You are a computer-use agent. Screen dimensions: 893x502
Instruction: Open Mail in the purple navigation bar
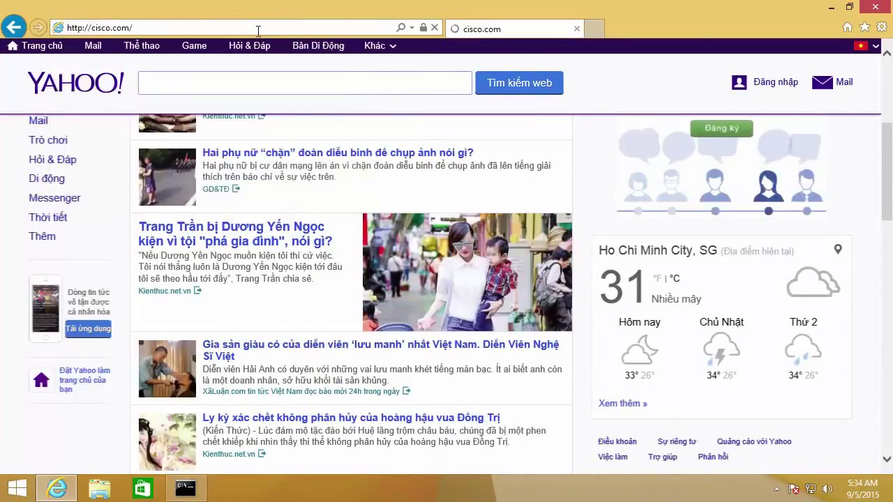[93, 45]
